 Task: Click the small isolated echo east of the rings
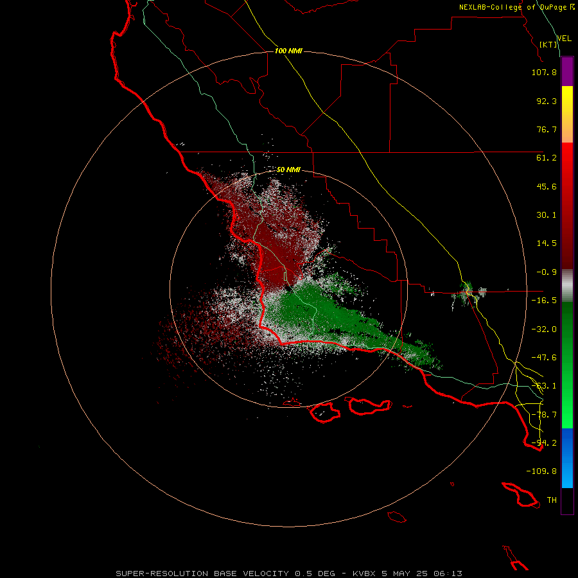coord(469,293)
